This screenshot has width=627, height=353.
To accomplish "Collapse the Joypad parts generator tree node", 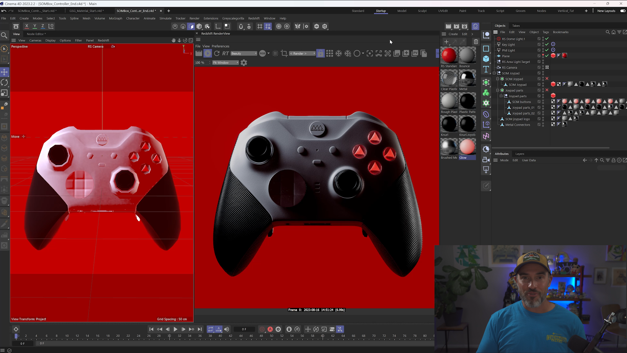I will coord(498,90).
